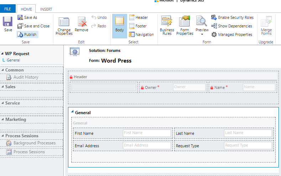The width and height of the screenshot is (281, 176).
Task: Open Business Rules
Action: (x=167, y=26)
